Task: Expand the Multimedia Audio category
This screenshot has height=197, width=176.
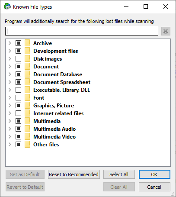Action: click(10, 129)
